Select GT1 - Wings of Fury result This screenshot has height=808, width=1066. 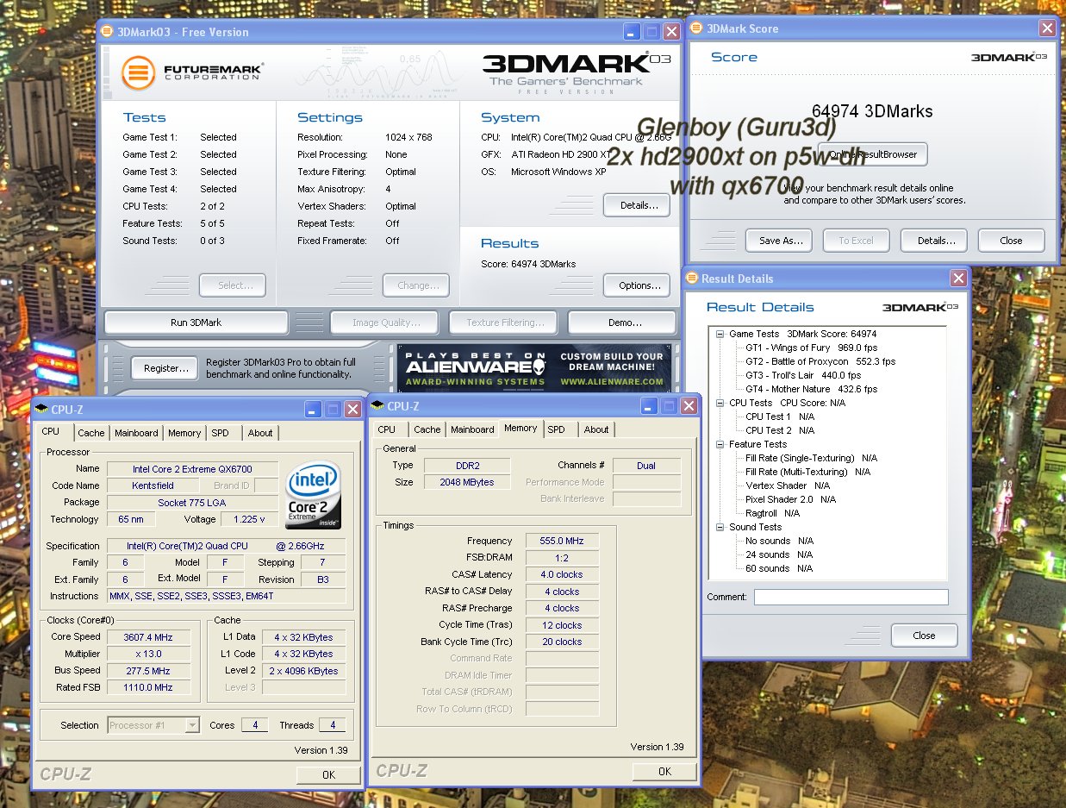pos(788,348)
